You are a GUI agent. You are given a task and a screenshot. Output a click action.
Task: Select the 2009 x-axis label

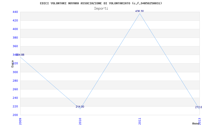20,121
